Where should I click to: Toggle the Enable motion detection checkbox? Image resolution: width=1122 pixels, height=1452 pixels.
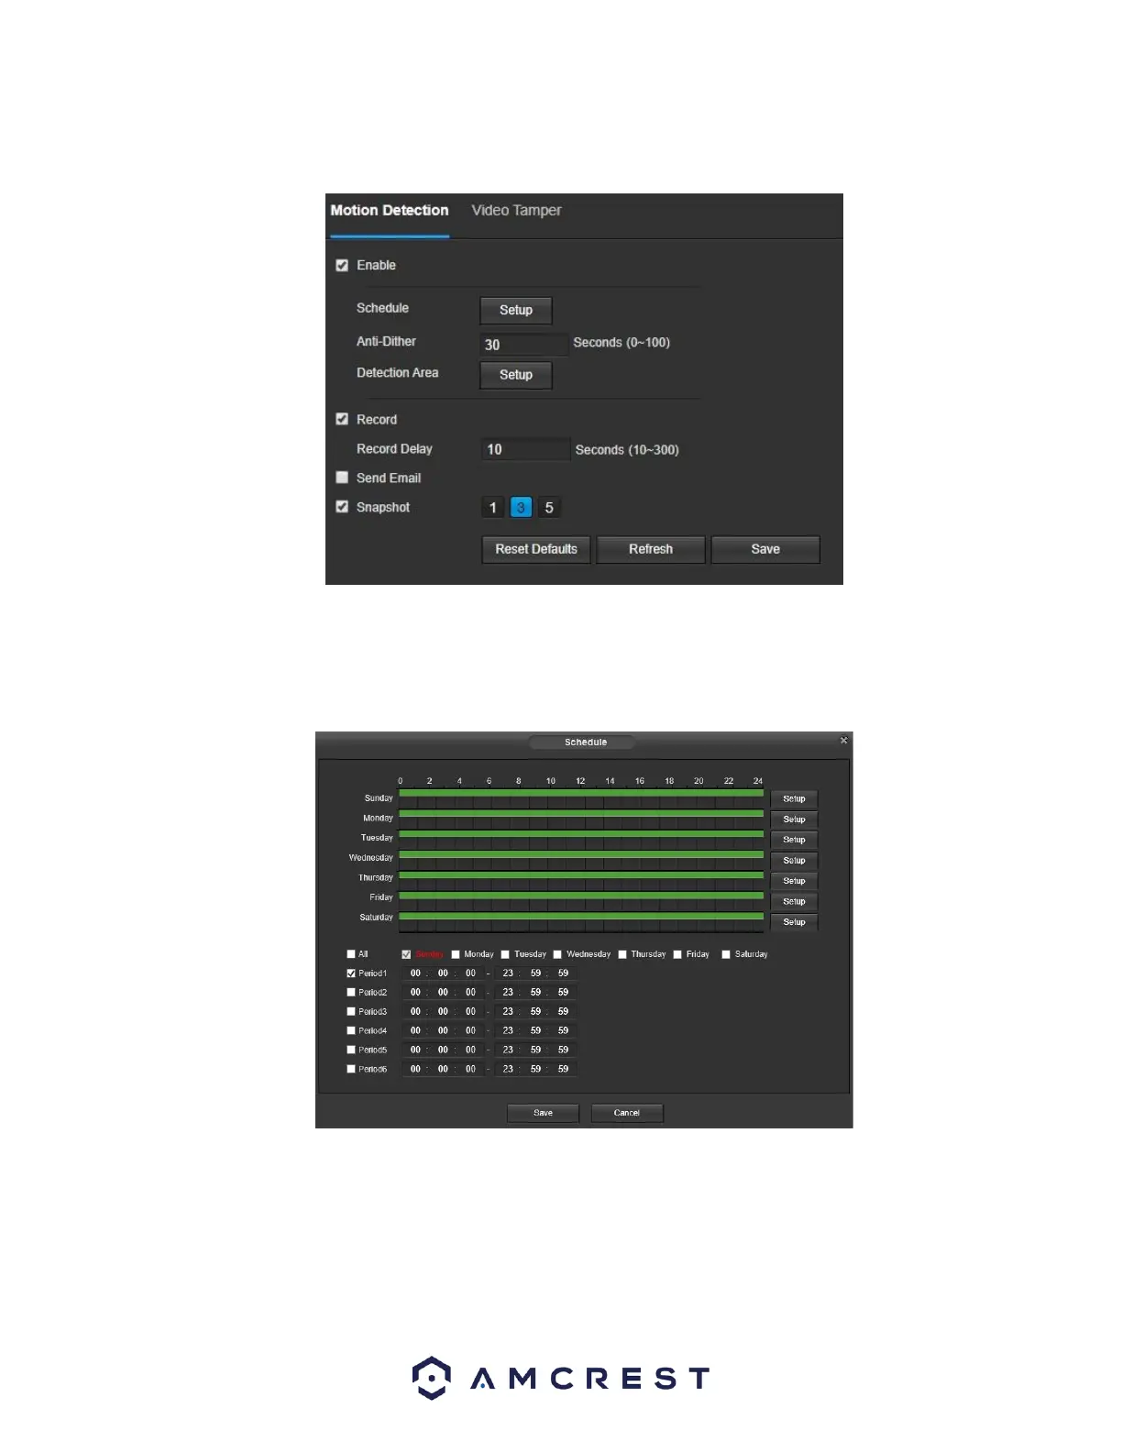[x=342, y=265]
